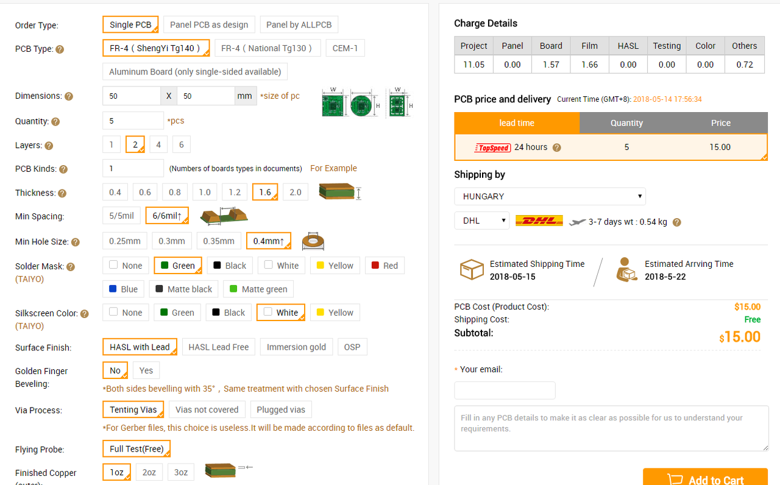The image size is (780, 485).
Task: Select the TopSpeed 24 hours price row
Action: pyautogui.click(x=611, y=147)
